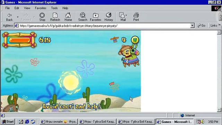Viewport: 222px width, 125px height.
Task: Open the File menu
Action: pyautogui.click(x=8, y=8)
